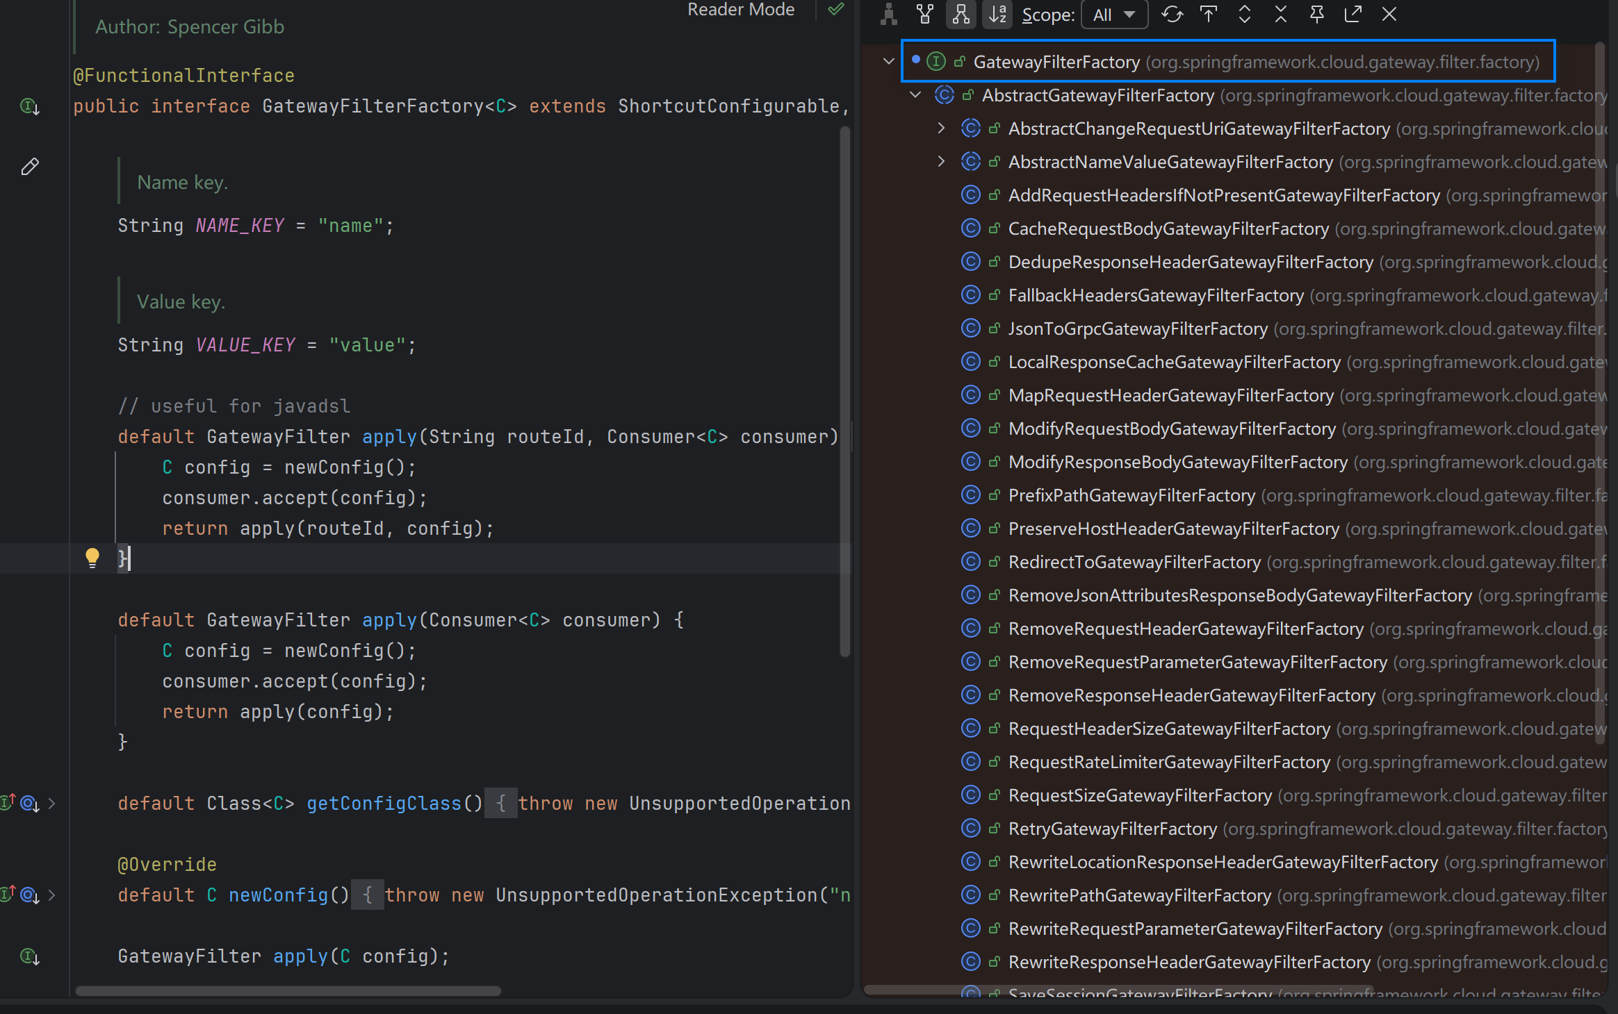Click the intention lightbulb in editor
The image size is (1618, 1014).
pyautogui.click(x=92, y=558)
